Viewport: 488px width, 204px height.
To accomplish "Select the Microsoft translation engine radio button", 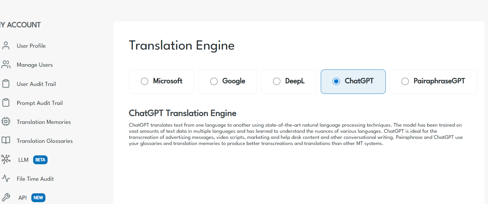I will pos(145,81).
